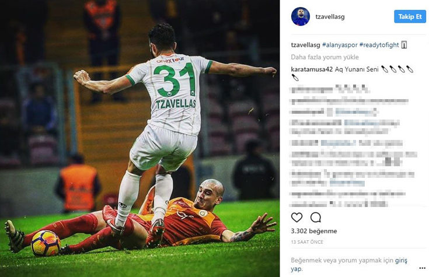Open the 13 SAAT ÖNCE timestamp
Viewport: 429px width, 277px height.
click(x=307, y=242)
